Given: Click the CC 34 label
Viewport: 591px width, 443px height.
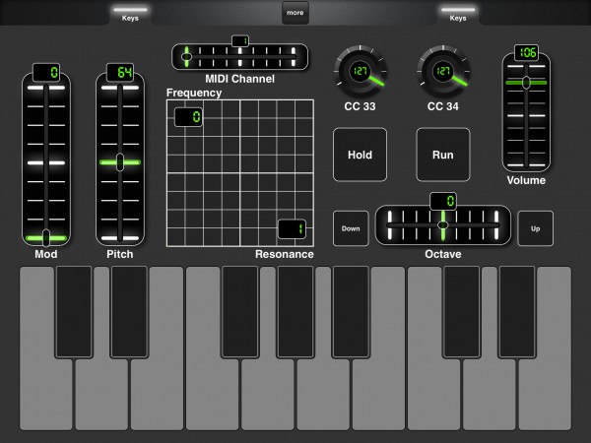Looking at the screenshot, I should 443,106.
